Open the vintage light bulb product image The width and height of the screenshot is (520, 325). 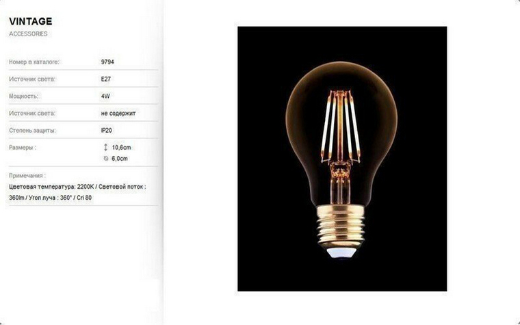click(x=342, y=159)
